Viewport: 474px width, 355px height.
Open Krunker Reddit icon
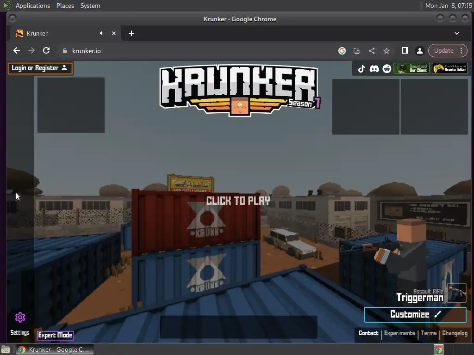tap(387, 68)
